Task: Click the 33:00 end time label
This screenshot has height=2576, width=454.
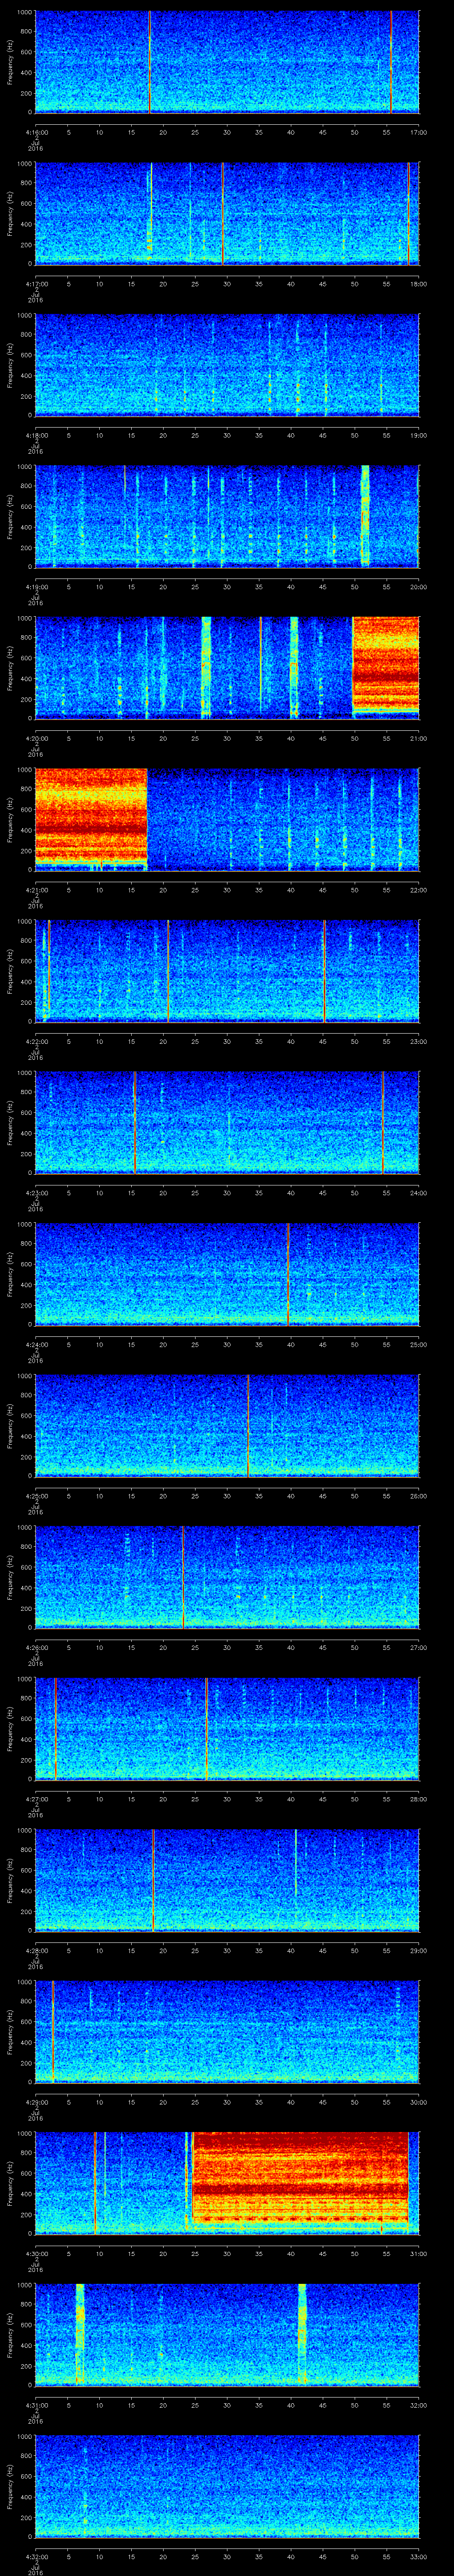Action: (418, 2556)
